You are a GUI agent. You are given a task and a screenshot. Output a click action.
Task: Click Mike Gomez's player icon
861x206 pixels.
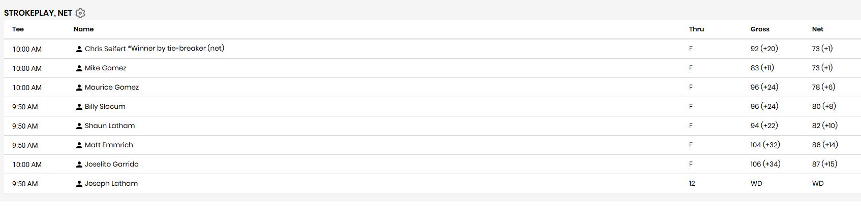pos(79,68)
